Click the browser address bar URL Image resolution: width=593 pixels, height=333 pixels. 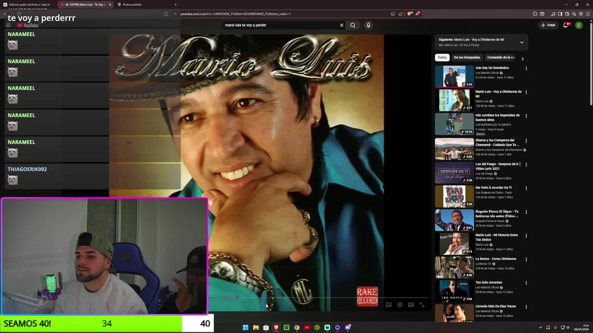pyautogui.click(x=235, y=14)
